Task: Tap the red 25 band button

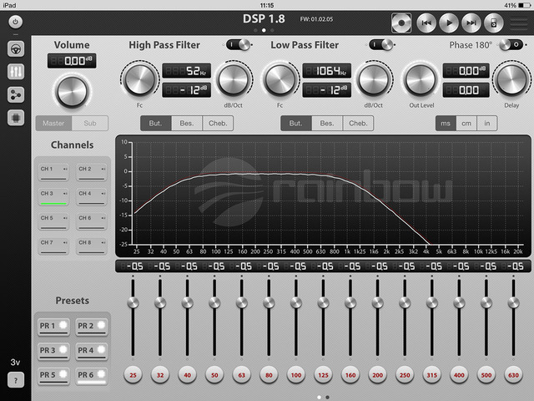Action: (133, 375)
